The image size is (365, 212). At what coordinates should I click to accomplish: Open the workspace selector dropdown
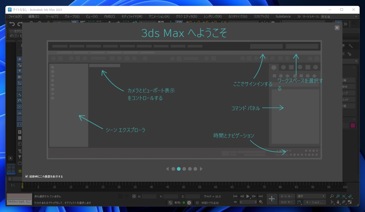pyautogui.click(x=339, y=16)
